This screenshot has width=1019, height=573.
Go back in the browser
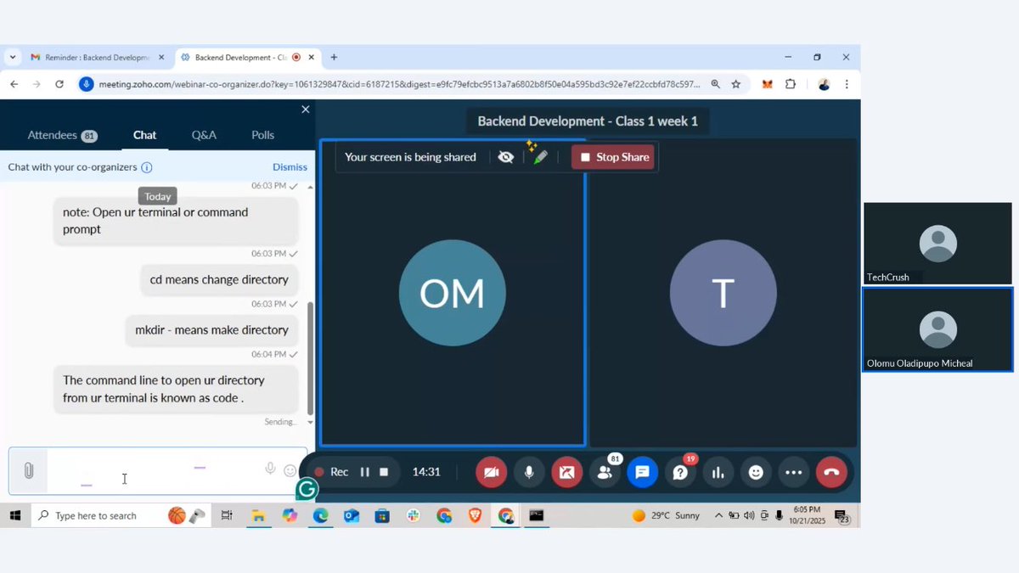(14, 84)
